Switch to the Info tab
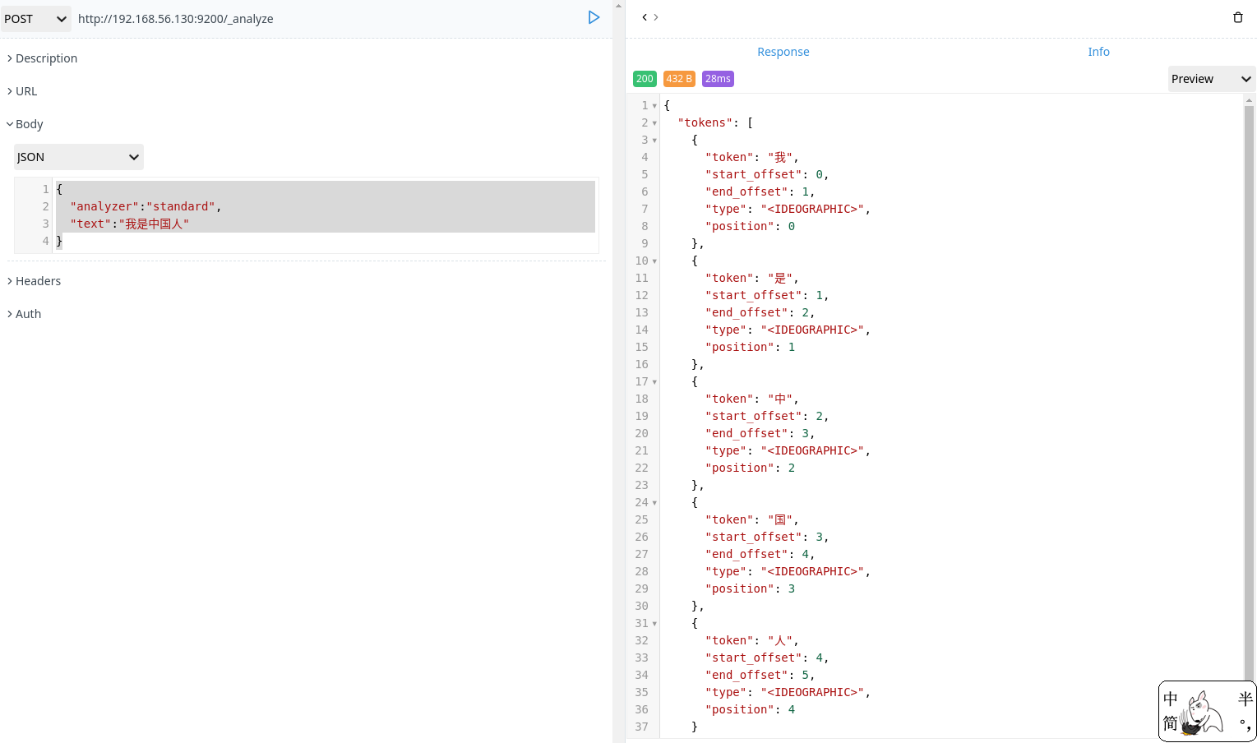The width and height of the screenshot is (1257, 743). [1098, 51]
